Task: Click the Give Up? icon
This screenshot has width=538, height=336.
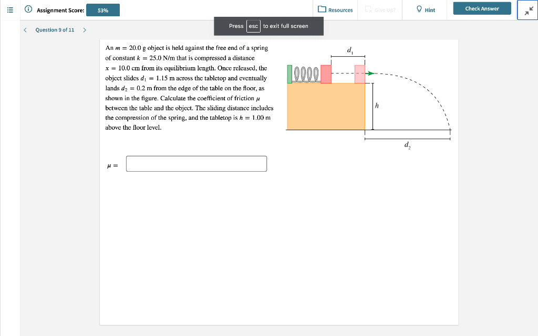Action: click(368, 9)
